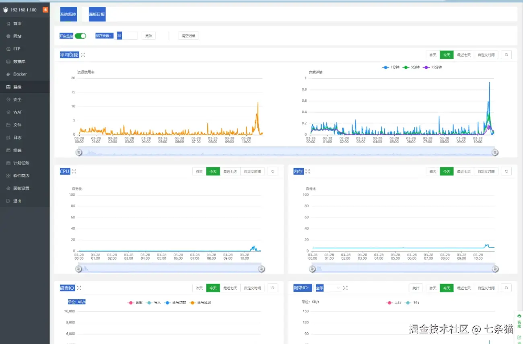Toggle 5分钟 series in load legend
This screenshot has height=344, width=523.
411,67
